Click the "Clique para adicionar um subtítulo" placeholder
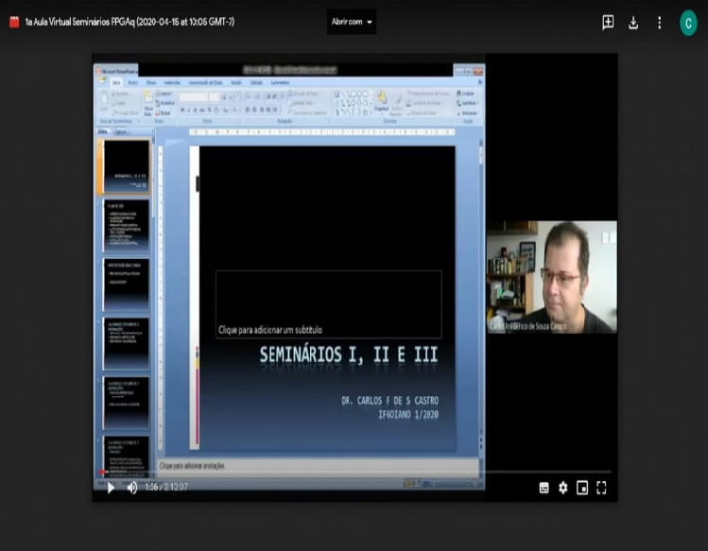Image resolution: width=708 pixels, height=551 pixels. (x=328, y=304)
